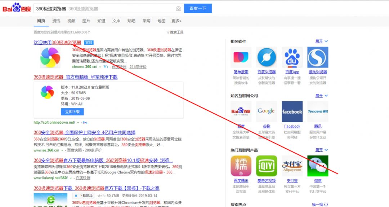Click the 谷歌 text link
389x207 pixels.
pyautogui.click(x=267, y=127)
